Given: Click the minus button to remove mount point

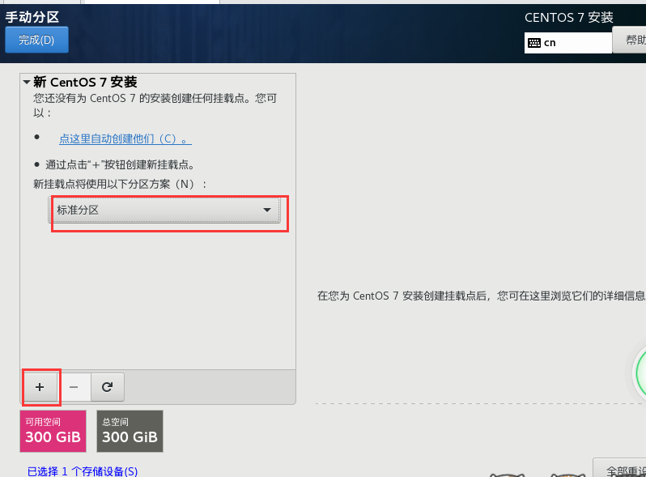Looking at the screenshot, I should coord(74,387).
